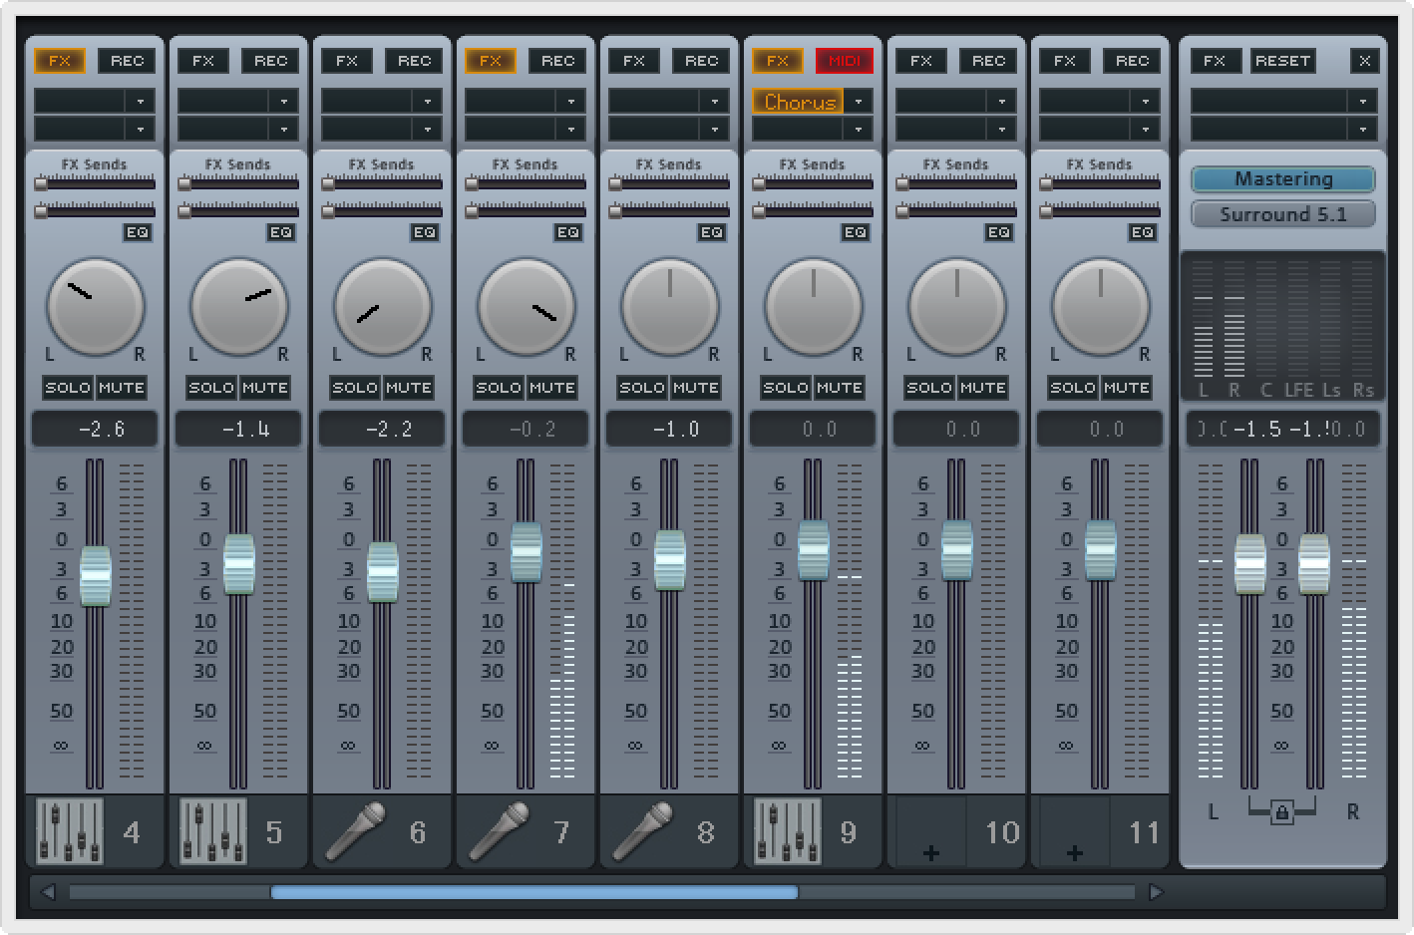
Task: Add a track with the plus icon on channel 10
Action: tap(931, 852)
